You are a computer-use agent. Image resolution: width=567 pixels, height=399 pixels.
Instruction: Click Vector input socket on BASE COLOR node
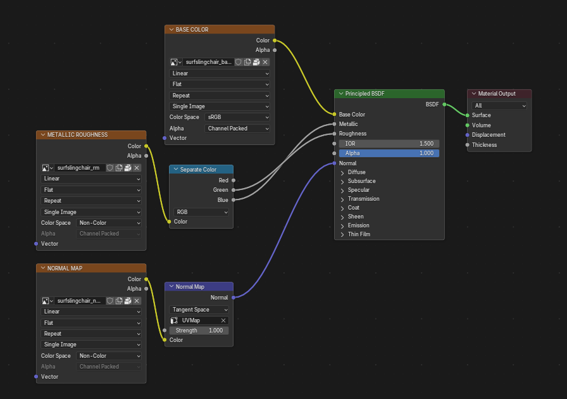tap(165, 138)
